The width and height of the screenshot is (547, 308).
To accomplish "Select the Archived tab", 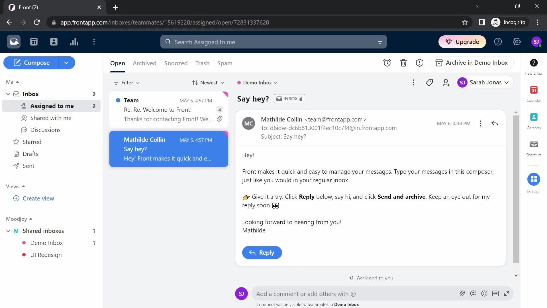I will 144,63.
